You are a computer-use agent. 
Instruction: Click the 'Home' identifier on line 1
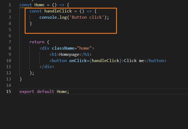click(x=39, y=5)
